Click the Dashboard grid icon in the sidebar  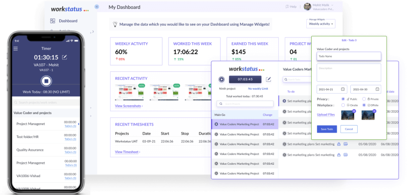[53, 21]
